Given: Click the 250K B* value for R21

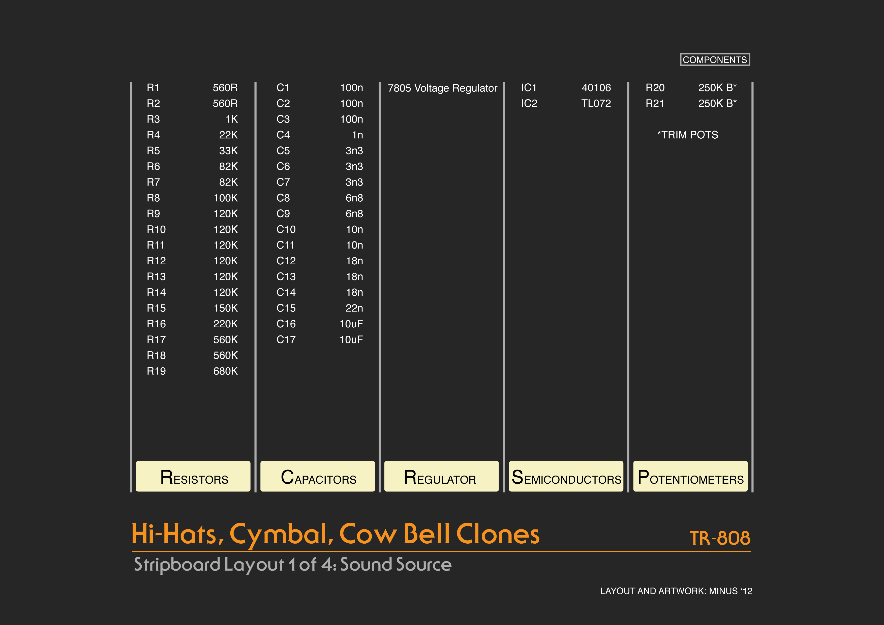Looking at the screenshot, I should click(717, 104).
